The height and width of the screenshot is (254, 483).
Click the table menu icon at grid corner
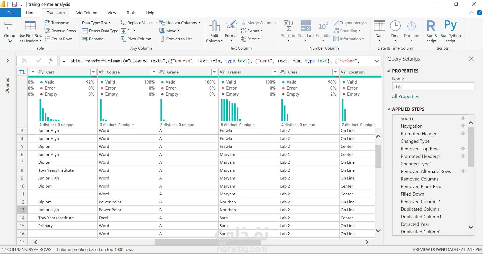pos(22,72)
